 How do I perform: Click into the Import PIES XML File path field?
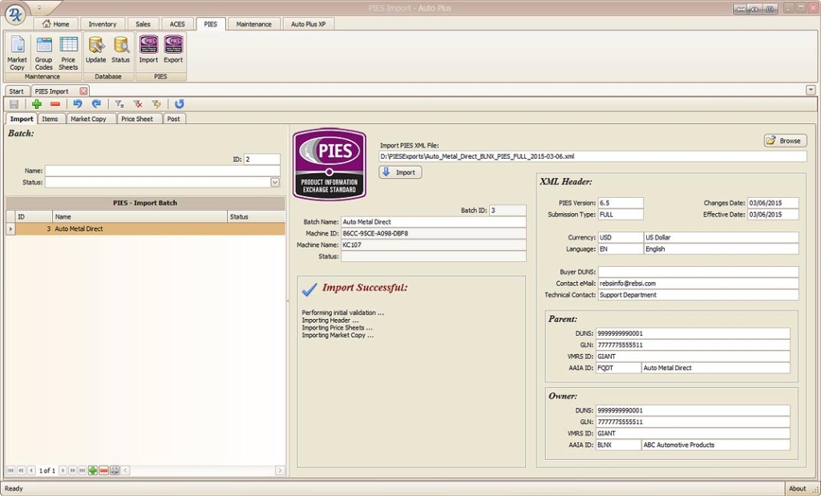click(x=592, y=156)
